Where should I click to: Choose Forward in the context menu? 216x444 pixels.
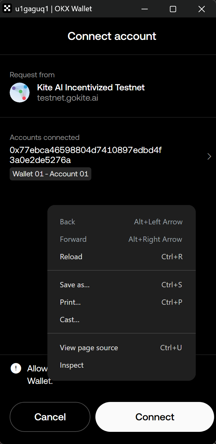73,239
